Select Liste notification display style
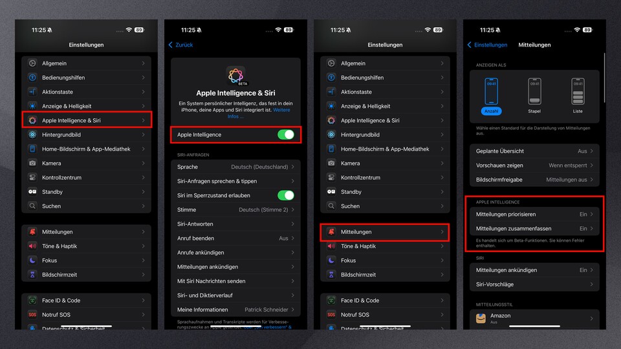 click(578, 96)
